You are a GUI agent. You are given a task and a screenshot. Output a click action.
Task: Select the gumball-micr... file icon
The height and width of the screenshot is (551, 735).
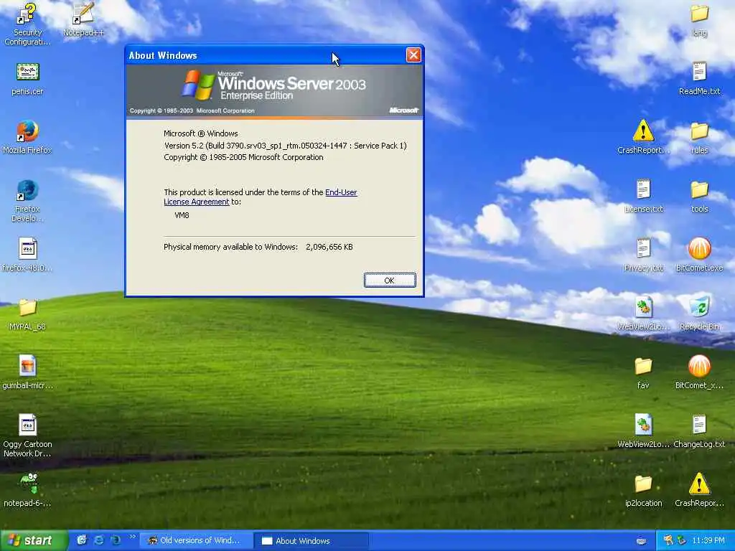click(x=27, y=372)
